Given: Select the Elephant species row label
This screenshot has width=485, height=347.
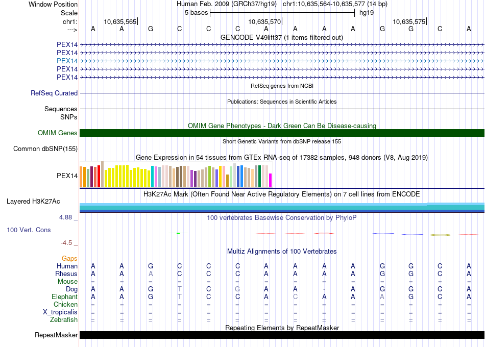Looking at the screenshot, I should pos(65,297).
